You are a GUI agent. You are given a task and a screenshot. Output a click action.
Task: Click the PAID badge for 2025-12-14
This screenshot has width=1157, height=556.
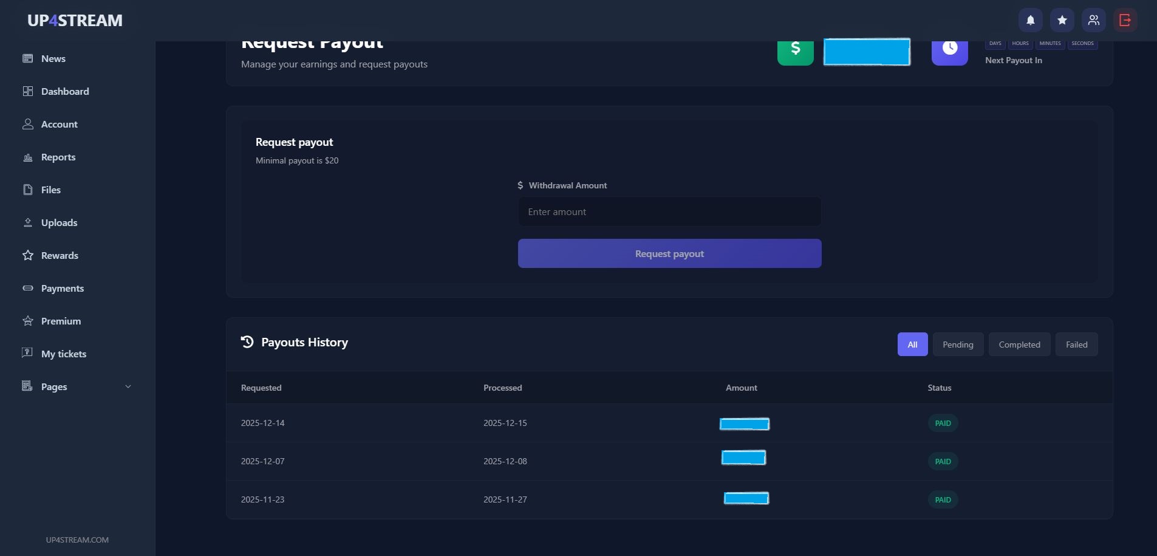(x=943, y=423)
